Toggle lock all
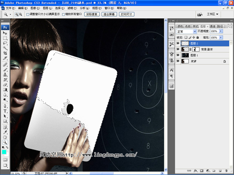This screenshot has height=175, width=234. coord(197,37)
